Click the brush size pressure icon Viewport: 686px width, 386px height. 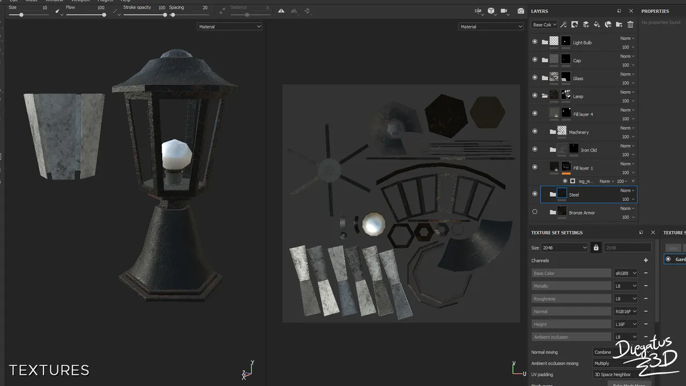click(58, 11)
